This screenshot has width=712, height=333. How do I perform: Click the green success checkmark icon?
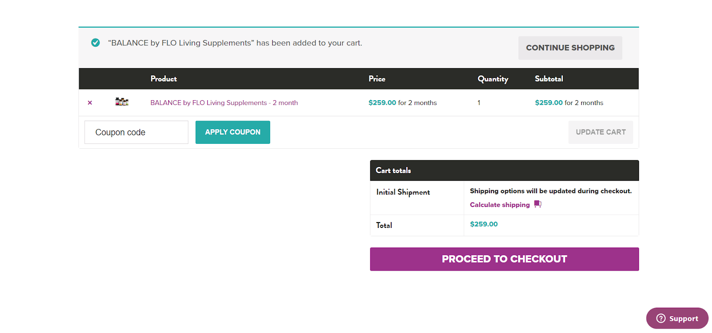(95, 43)
